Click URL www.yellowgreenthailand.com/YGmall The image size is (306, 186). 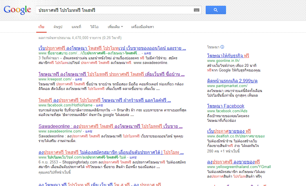[x=239, y=167]
